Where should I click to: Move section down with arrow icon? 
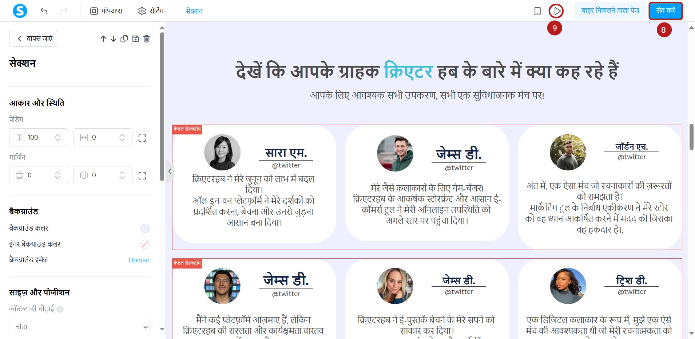[x=113, y=39]
